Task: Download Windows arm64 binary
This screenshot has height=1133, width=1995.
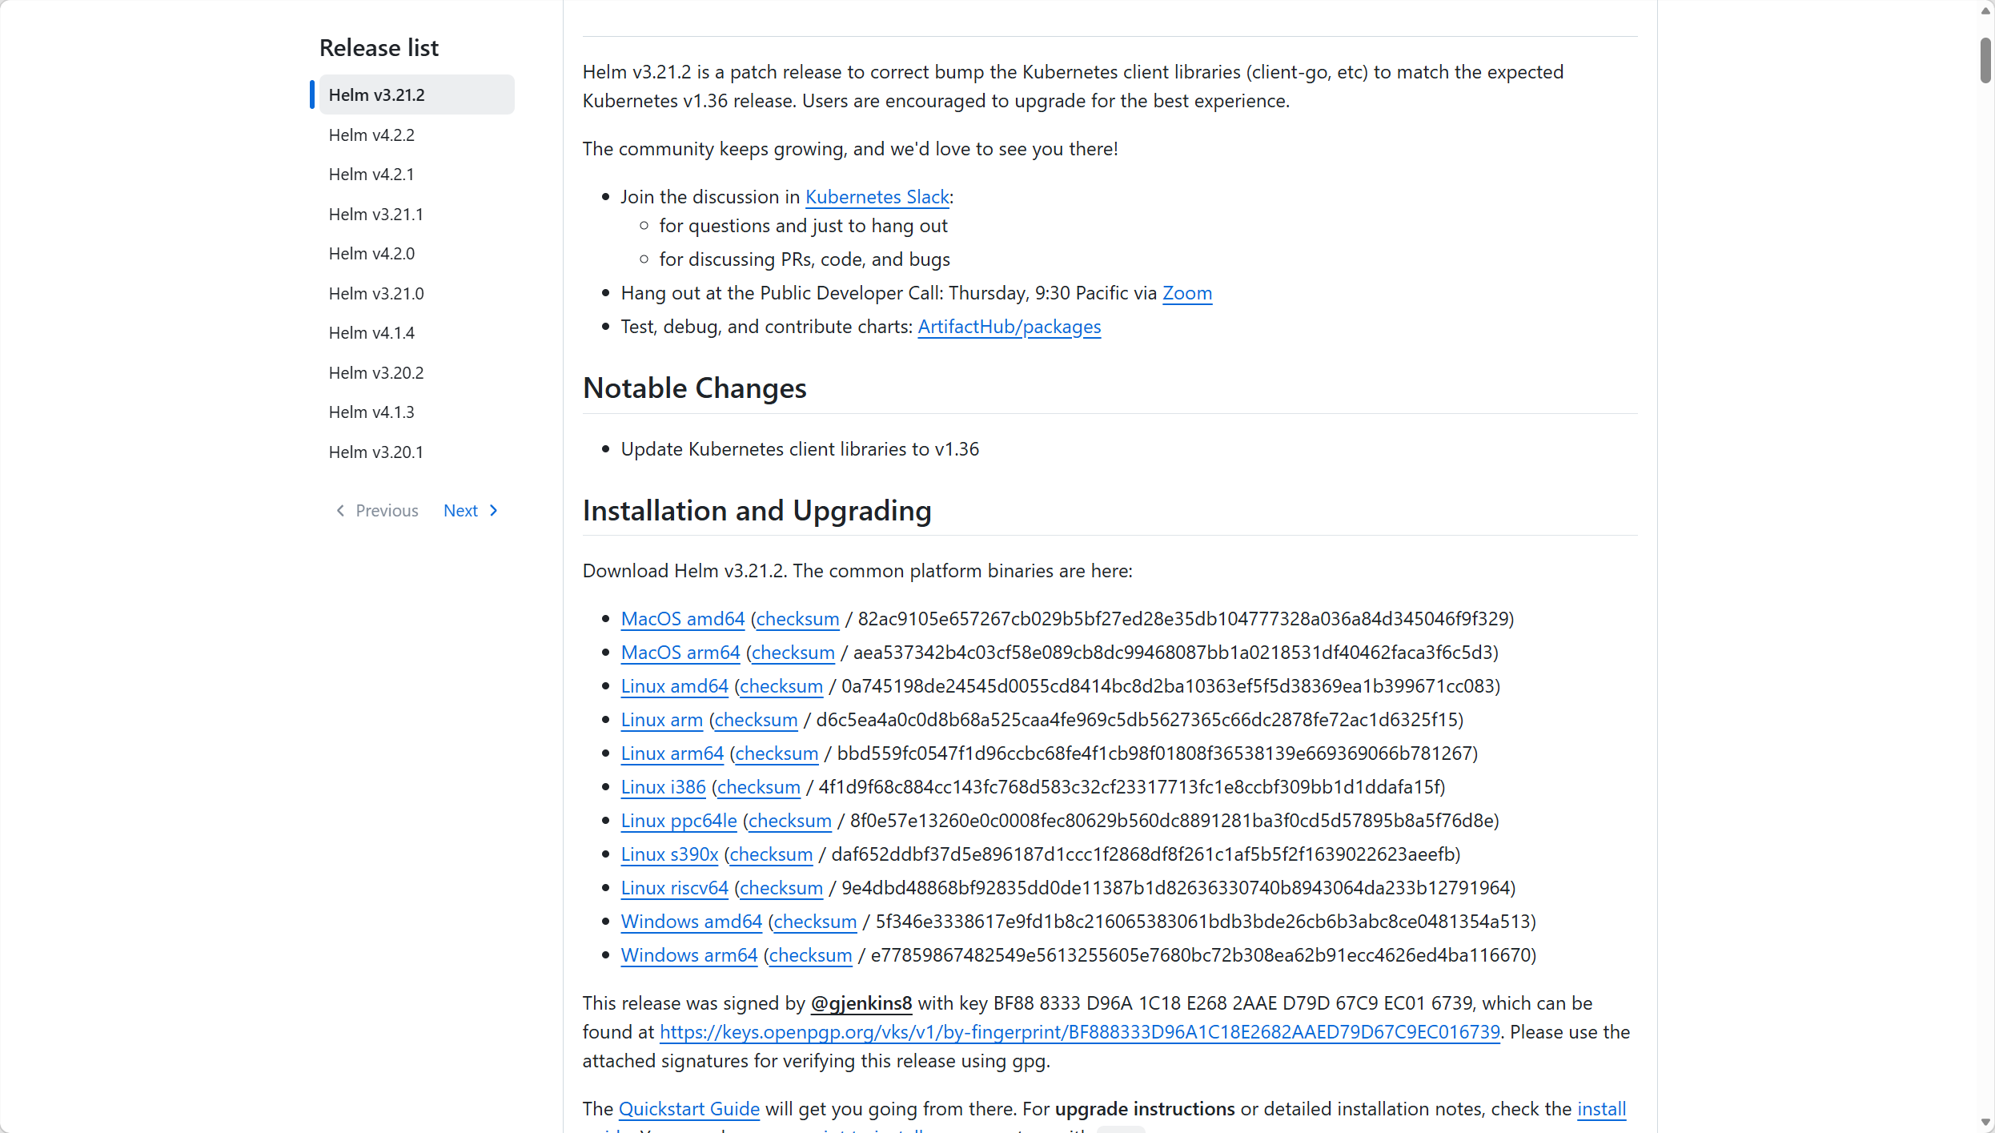Action: point(689,954)
